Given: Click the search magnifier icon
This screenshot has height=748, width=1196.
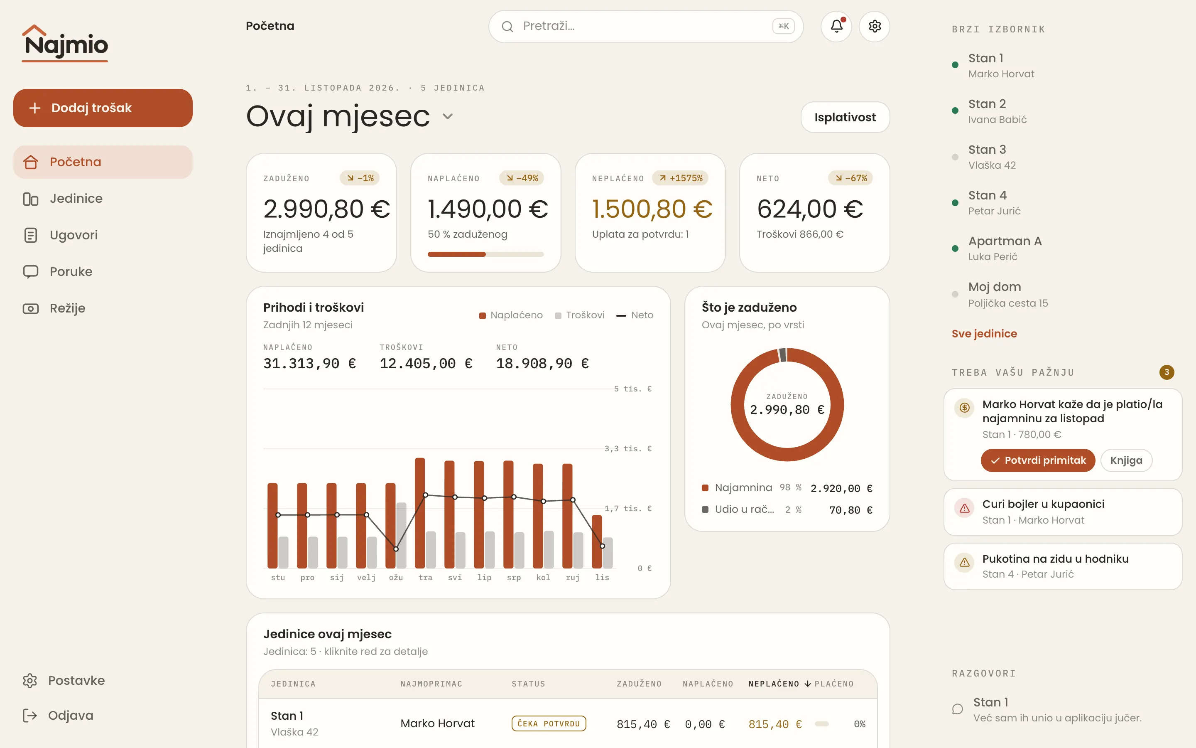Looking at the screenshot, I should coord(507,27).
